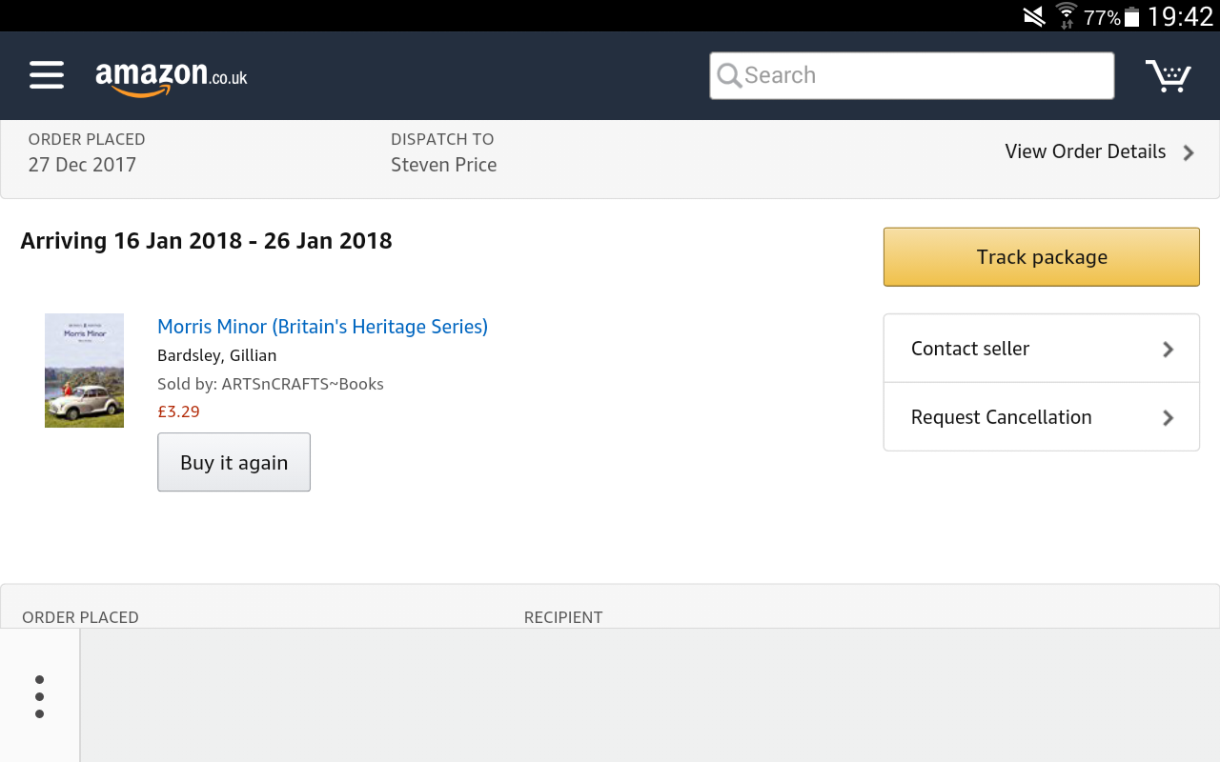This screenshot has height=762, width=1220.
Task: View the Morris Minor book cover thumbnail
Action: 84,371
